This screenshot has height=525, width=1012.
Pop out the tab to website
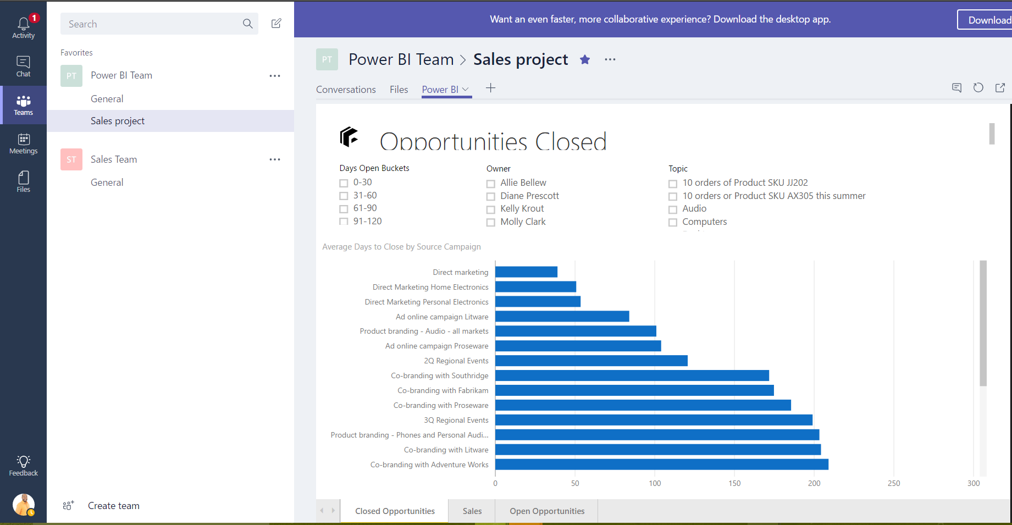click(x=1000, y=87)
